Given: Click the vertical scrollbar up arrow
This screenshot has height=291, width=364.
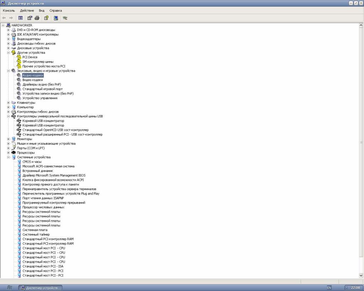Looking at the screenshot, I should [361, 25].
